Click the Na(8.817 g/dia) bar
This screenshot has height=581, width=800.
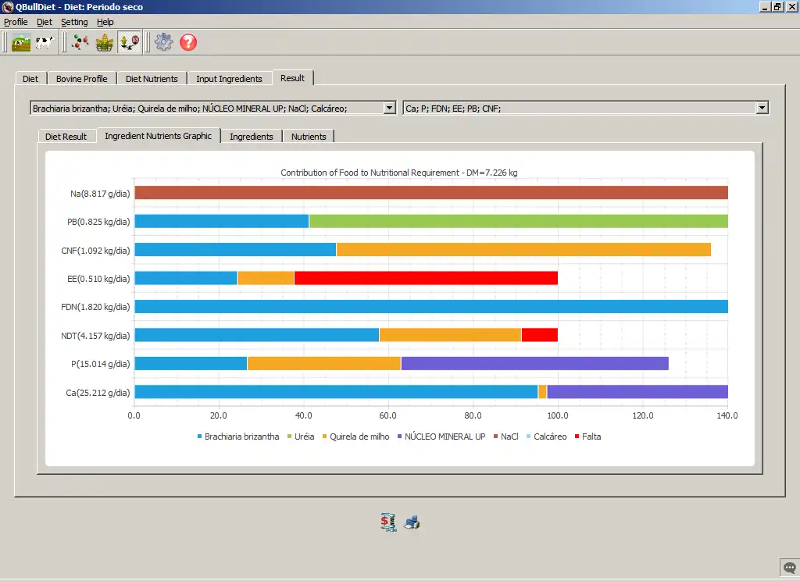click(x=431, y=192)
